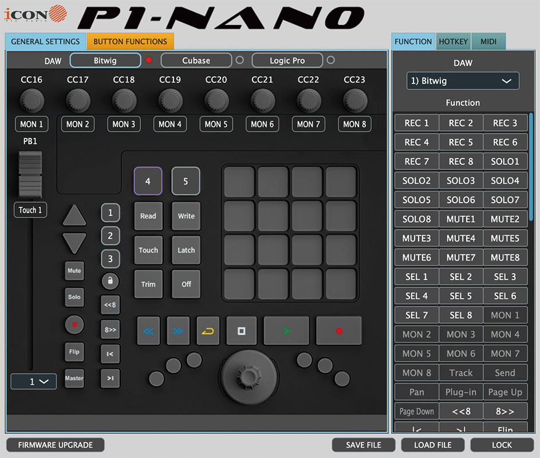Screen dimensions: 540x458
Task: Choose the Logic Pro DAW name button
Action: pos(287,61)
